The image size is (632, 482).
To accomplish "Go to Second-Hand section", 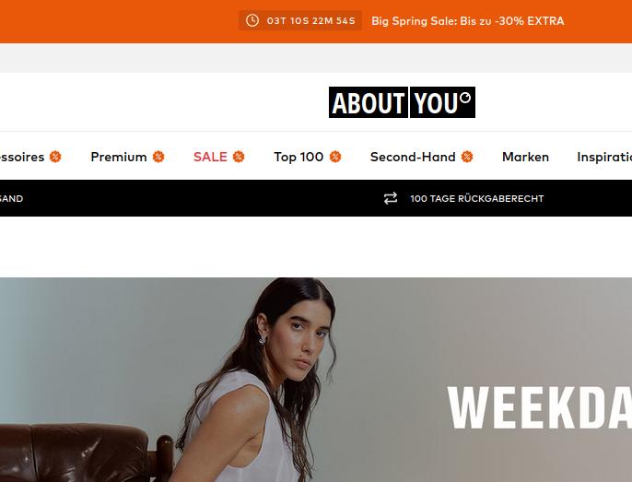I will [x=413, y=157].
